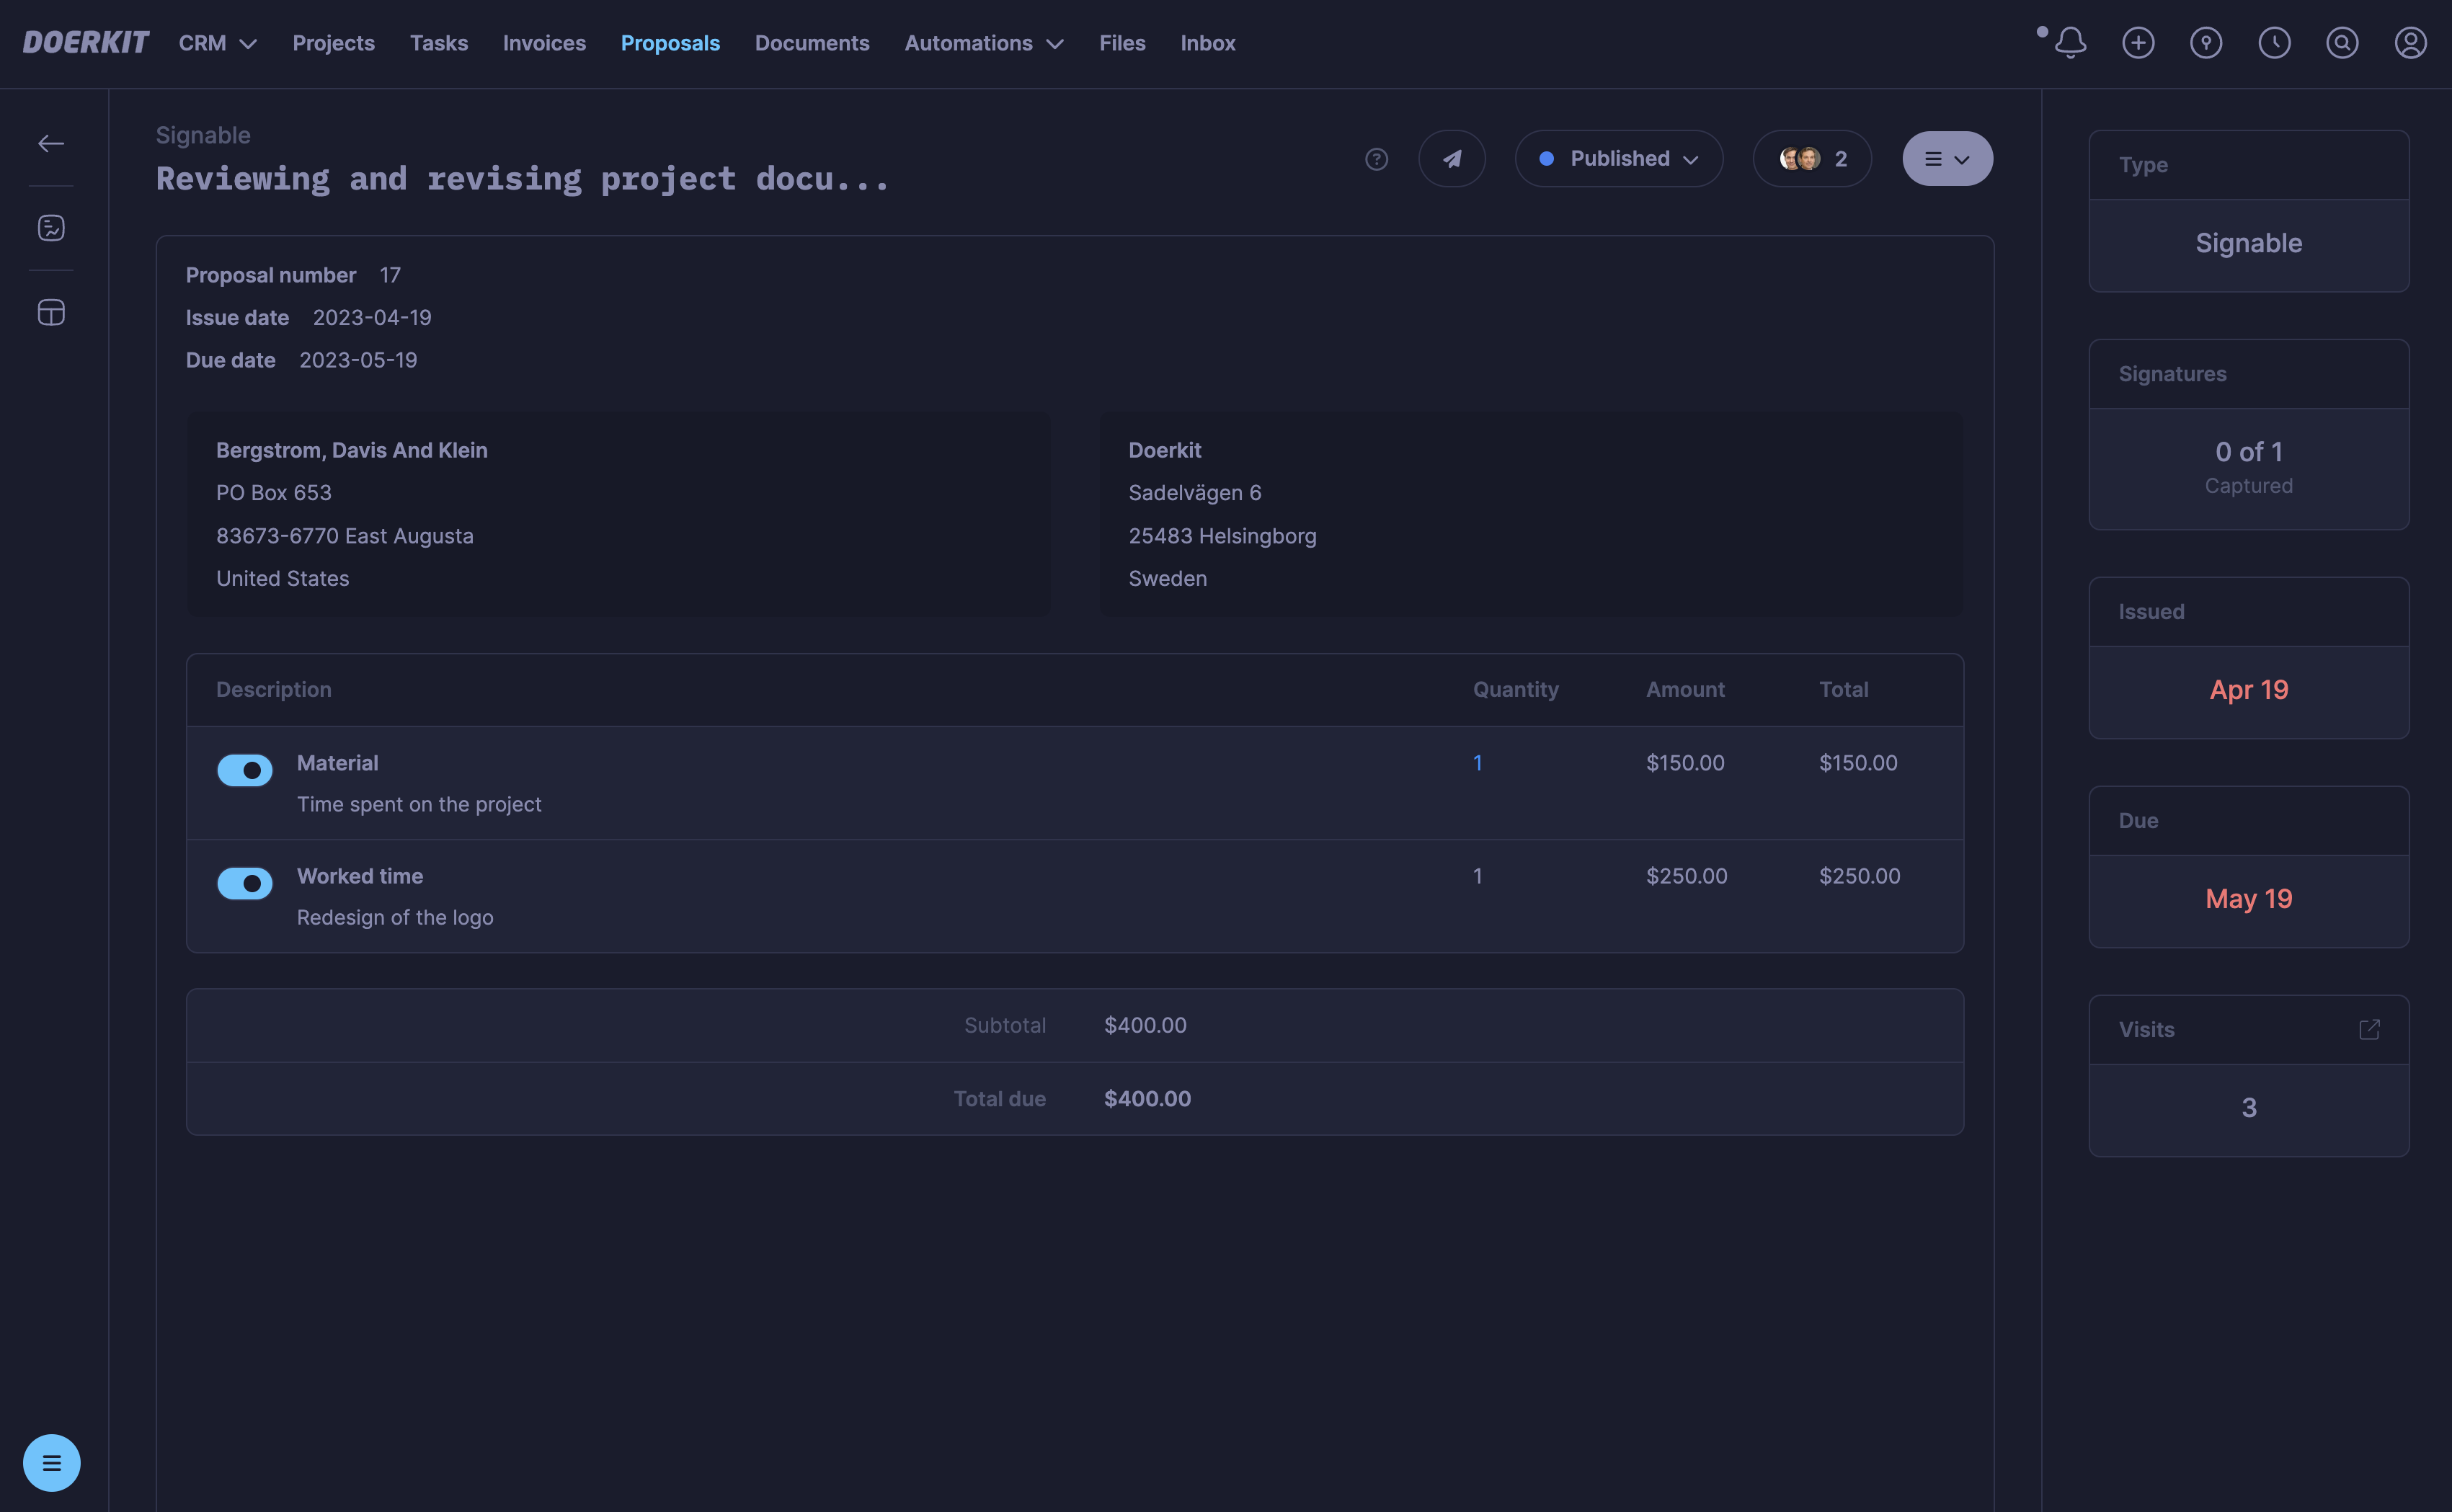Click the back arrow in sidebar

coord(51,144)
